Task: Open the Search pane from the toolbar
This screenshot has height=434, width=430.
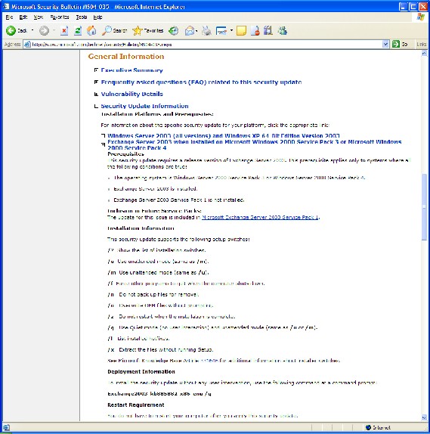Action: point(114,31)
